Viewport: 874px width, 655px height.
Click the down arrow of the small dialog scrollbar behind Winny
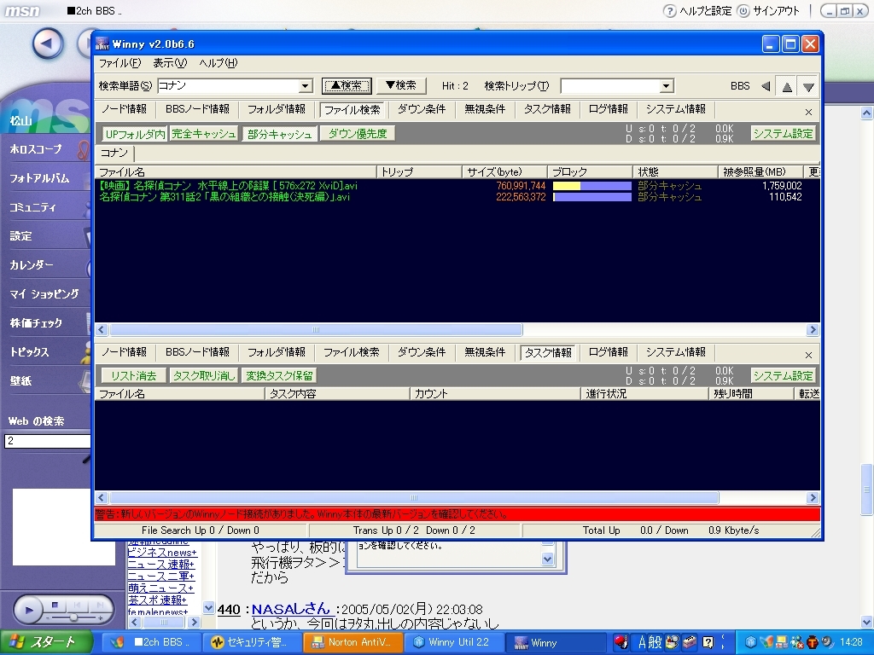click(x=547, y=559)
